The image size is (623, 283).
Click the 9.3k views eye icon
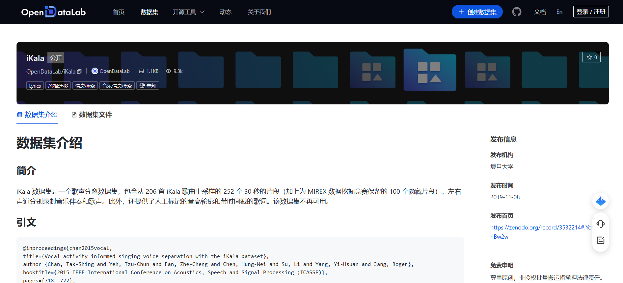168,71
